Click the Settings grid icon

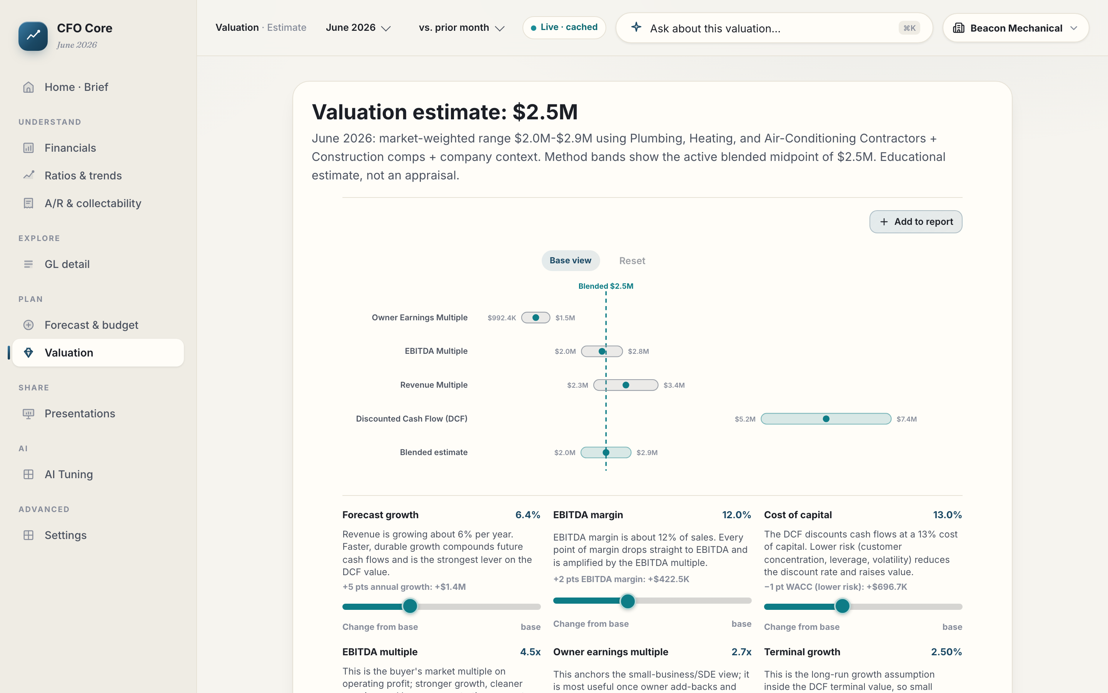(28, 535)
